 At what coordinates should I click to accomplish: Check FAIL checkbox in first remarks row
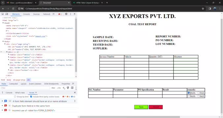click(198, 93)
